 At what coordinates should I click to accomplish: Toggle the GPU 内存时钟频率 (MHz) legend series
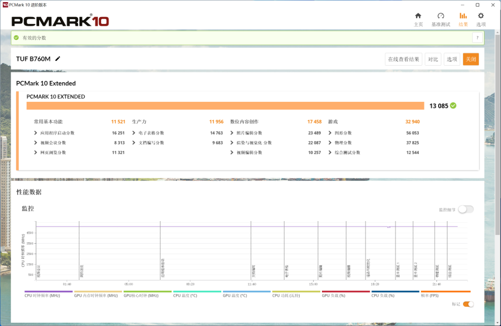coord(98,294)
